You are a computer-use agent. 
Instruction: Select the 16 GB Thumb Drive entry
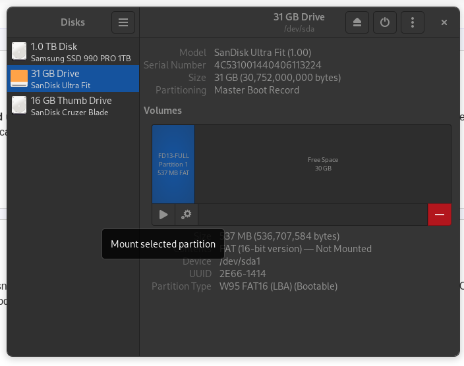(73, 106)
